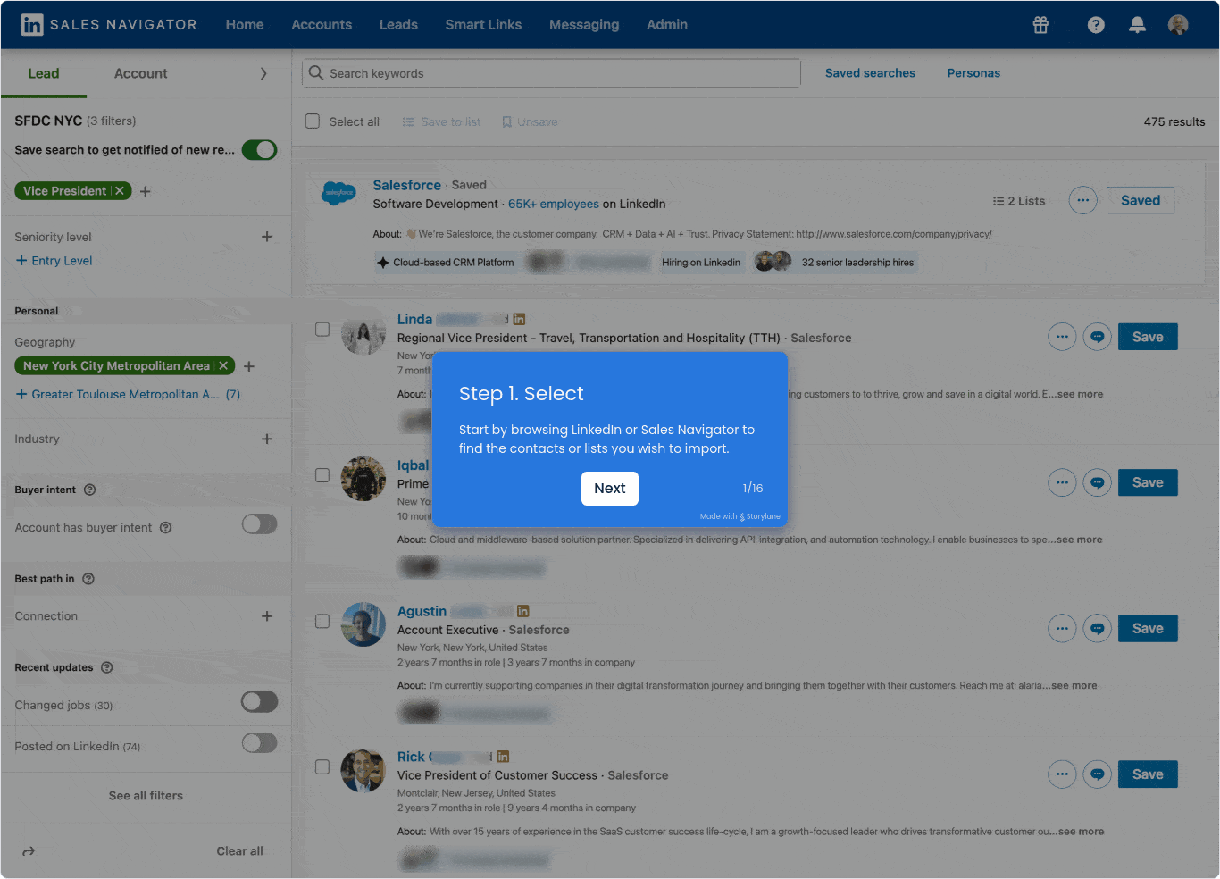Open more actions menu for Agustin

1061,628
